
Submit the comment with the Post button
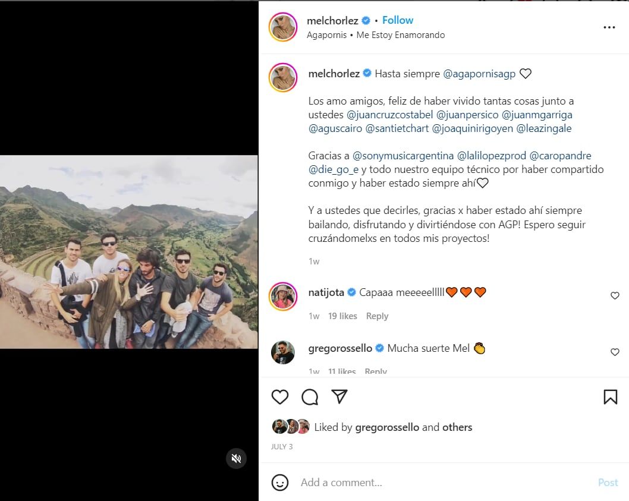pos(608,483)
